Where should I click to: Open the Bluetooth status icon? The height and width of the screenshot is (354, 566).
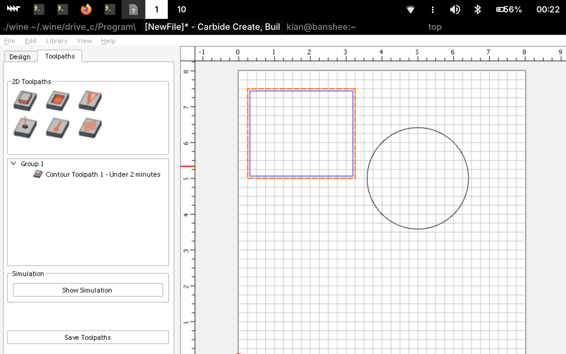pos(477,9)
